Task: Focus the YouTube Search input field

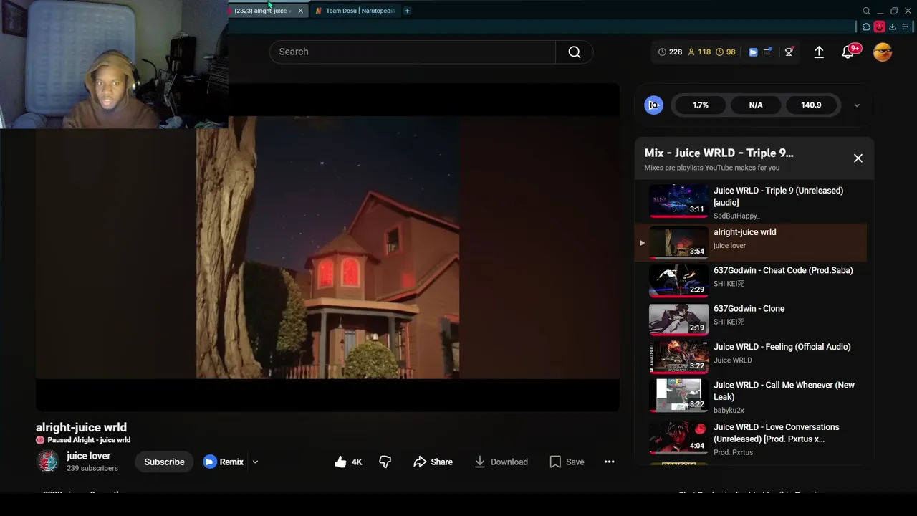Action: [x=413, y=52]
